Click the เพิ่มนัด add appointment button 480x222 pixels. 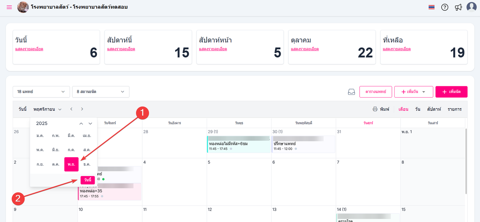[x=451, y=92]
